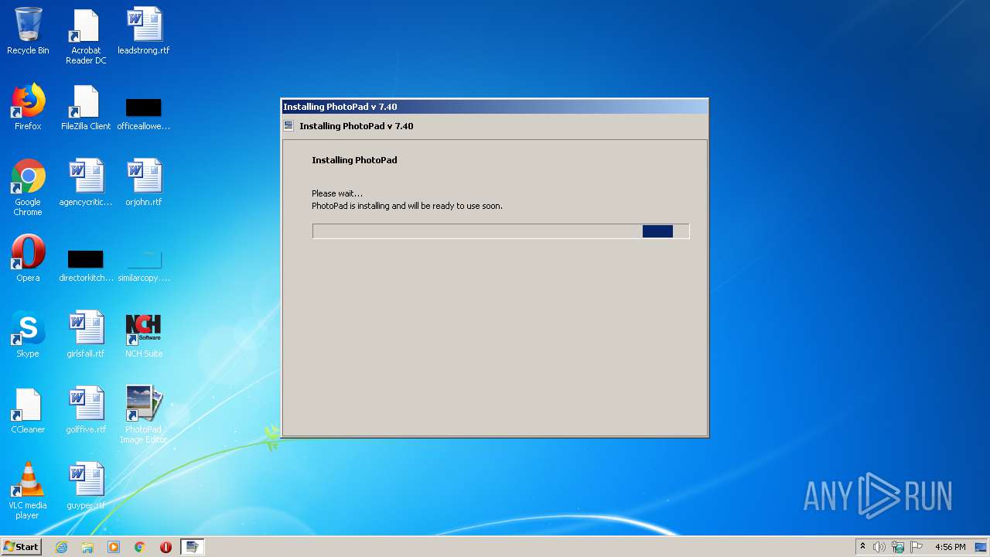Open Windows Media Player in taskbar
This screenshot has height=557, width=990.
(114, 547)
